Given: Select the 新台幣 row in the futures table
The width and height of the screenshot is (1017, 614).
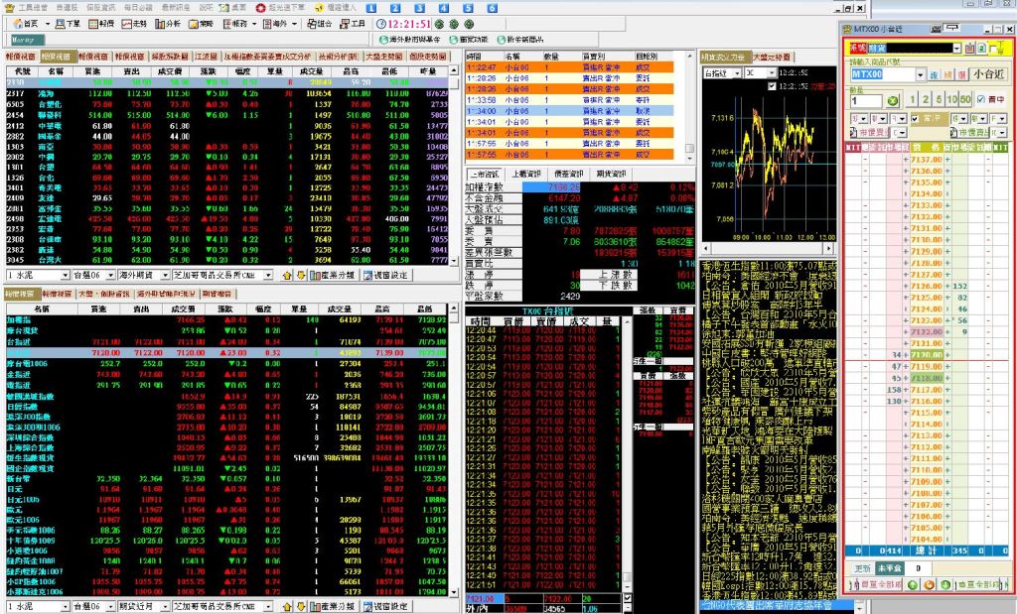Looking at the screenshot, I should (226, 479).
